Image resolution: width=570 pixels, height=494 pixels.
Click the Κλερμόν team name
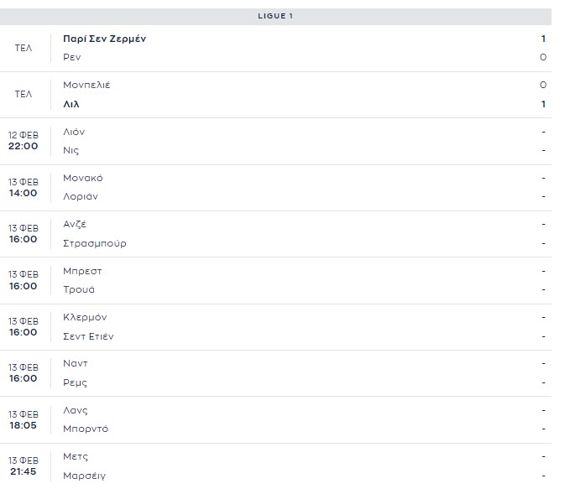(85, 317)
